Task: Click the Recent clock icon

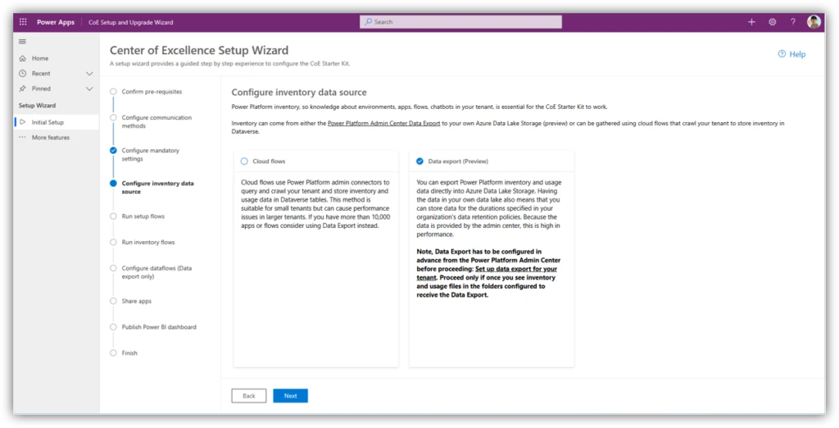Action: point(22,74)
